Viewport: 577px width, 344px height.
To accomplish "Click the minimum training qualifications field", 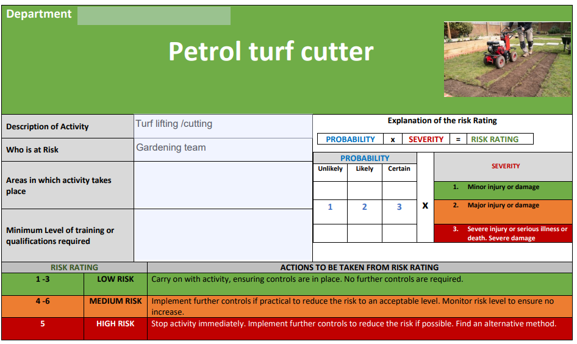I will (223, 235).
